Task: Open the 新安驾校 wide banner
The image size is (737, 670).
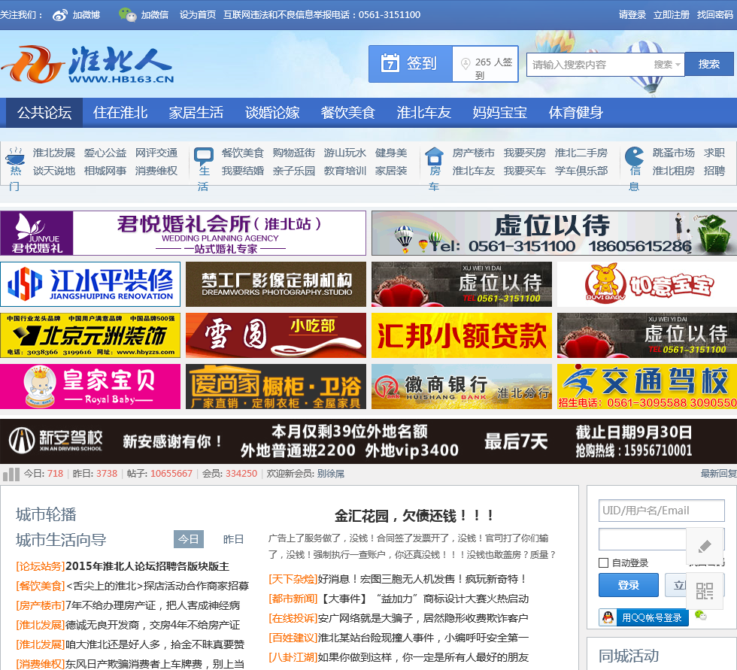Action: tap(368, 441)
